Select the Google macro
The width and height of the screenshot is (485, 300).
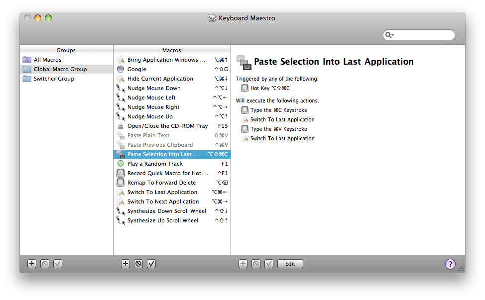click(x=172, y=69)
